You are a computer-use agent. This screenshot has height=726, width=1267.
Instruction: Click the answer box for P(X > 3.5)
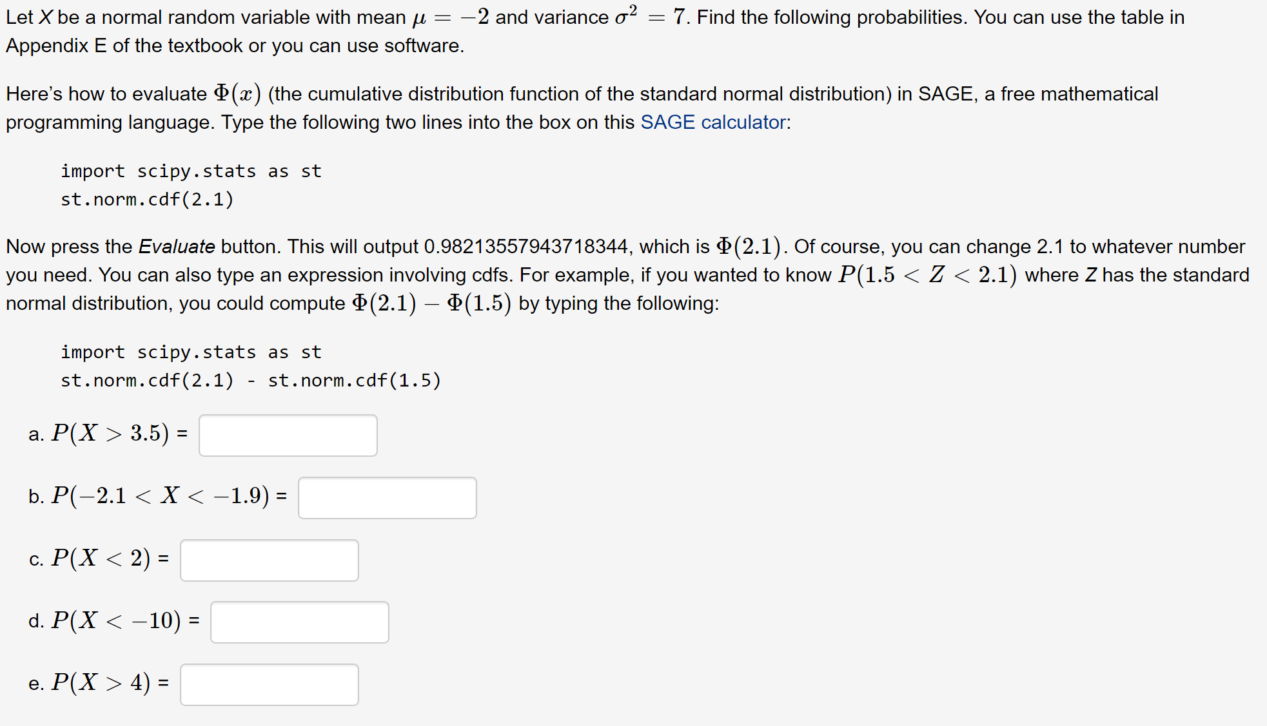point(288,435)
